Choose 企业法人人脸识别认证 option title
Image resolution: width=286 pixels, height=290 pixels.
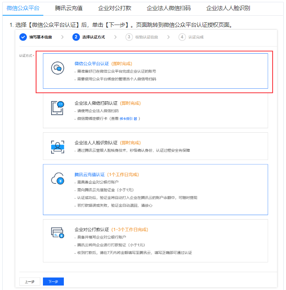(x=96, y=143)
